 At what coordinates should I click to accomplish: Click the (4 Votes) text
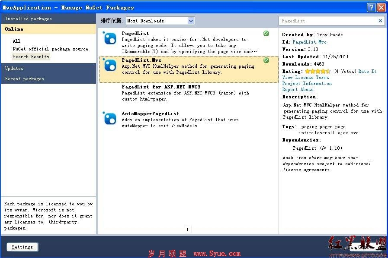pyautogui.click(x=345, y=71)
